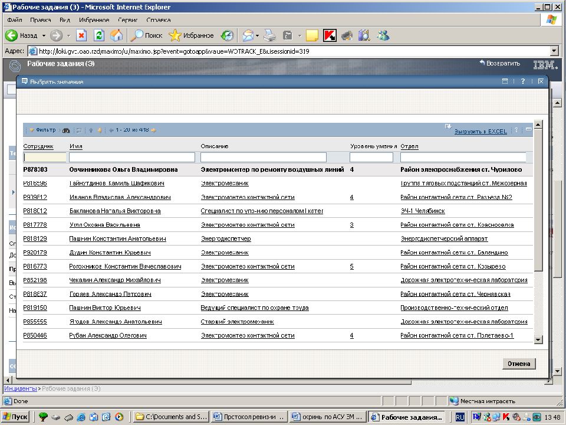Open the Сервис menu
Image resolution: width=566 pixels, height=425 pixels.
pos(128,20)
